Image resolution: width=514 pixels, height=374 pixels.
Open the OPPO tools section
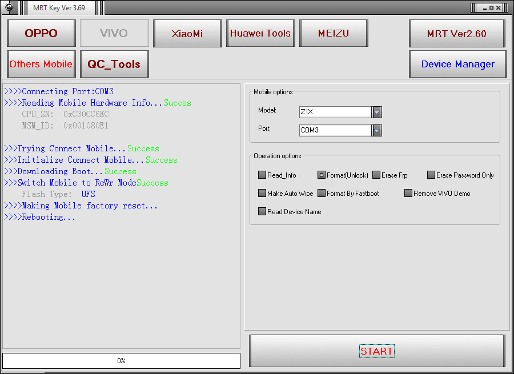[x=41, y=33]
